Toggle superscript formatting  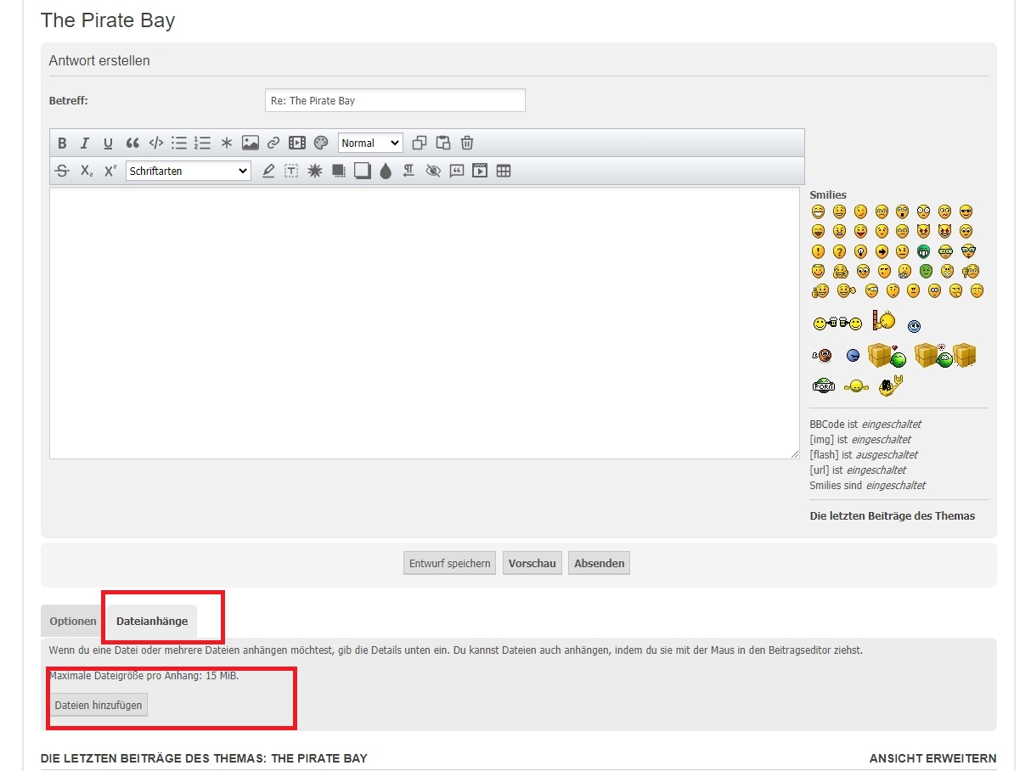pyautogui.click(x=110, y=171)
